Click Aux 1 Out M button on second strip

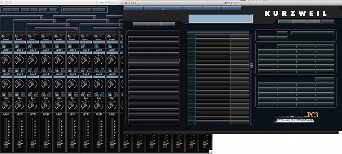(x=17, y=71)
